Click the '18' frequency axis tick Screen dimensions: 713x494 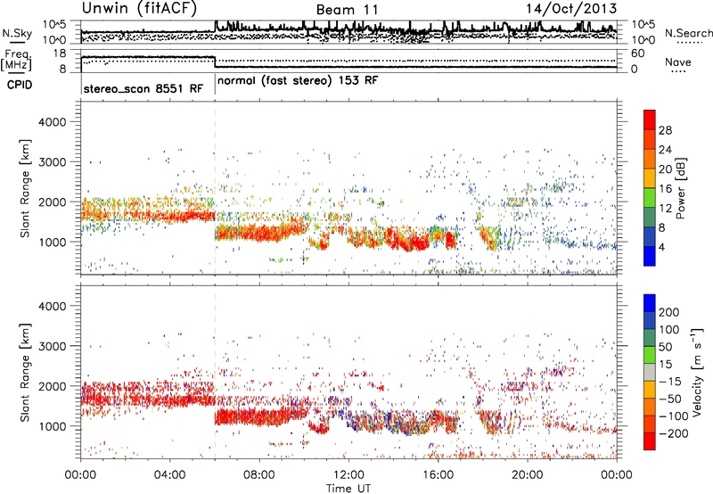(x=59, y=54)
